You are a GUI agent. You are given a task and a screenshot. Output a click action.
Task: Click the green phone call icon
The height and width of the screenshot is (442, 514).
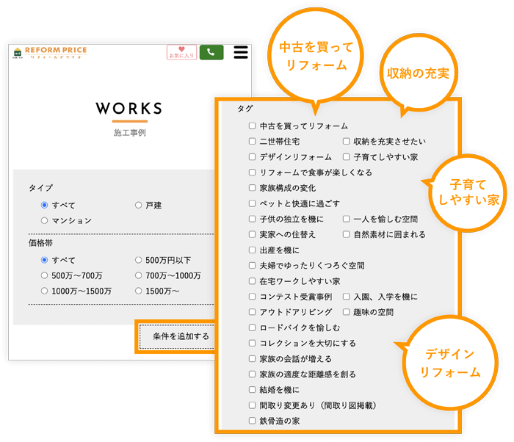[x=211, y=52]
